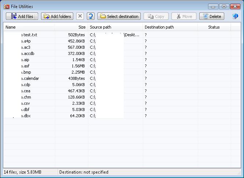
Task: Sort list by Size column header
Action: click(x=71, y=27)
